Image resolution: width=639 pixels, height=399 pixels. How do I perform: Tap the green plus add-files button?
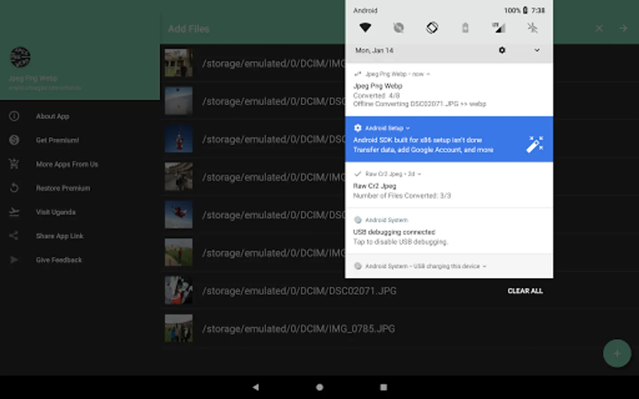tap(617, 353)
